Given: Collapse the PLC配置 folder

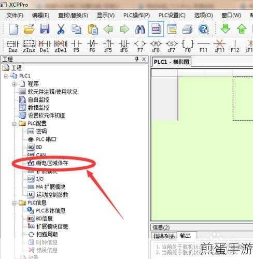Looking at the screenshot, I should coord(15,124).
